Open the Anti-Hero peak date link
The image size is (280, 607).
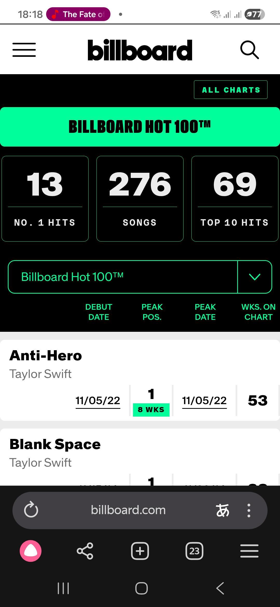coord(204,401)
